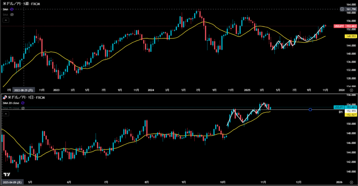Click the plus icon beside price 161.790
This screenshot has height=186, width=358.
point(342,9)
